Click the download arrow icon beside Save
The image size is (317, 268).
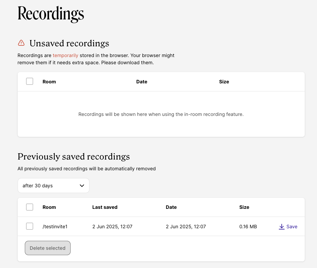(x=281, y=226)
